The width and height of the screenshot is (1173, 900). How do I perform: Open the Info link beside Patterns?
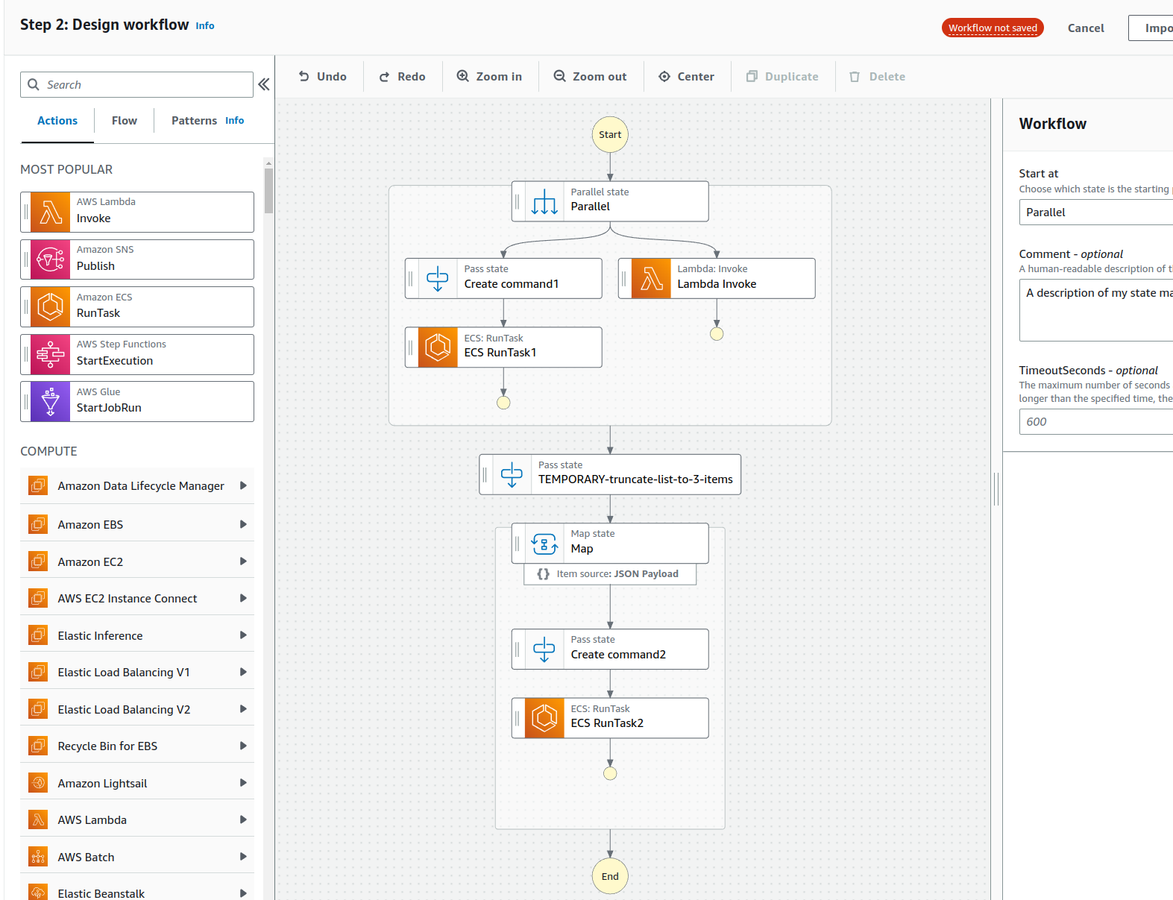pos(235,121)
